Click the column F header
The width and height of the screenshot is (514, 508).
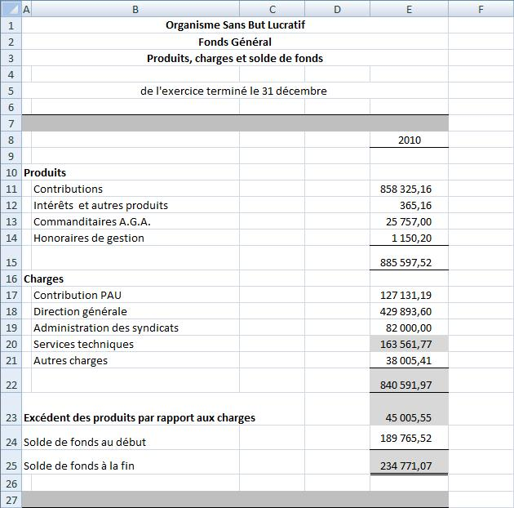pyautogui.click(x=481, y=9)
